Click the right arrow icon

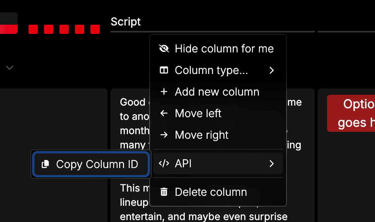(164, 135)
